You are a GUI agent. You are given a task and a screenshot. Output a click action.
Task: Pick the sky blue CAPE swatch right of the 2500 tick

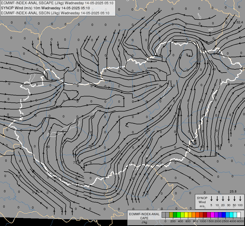coord(227,215)
